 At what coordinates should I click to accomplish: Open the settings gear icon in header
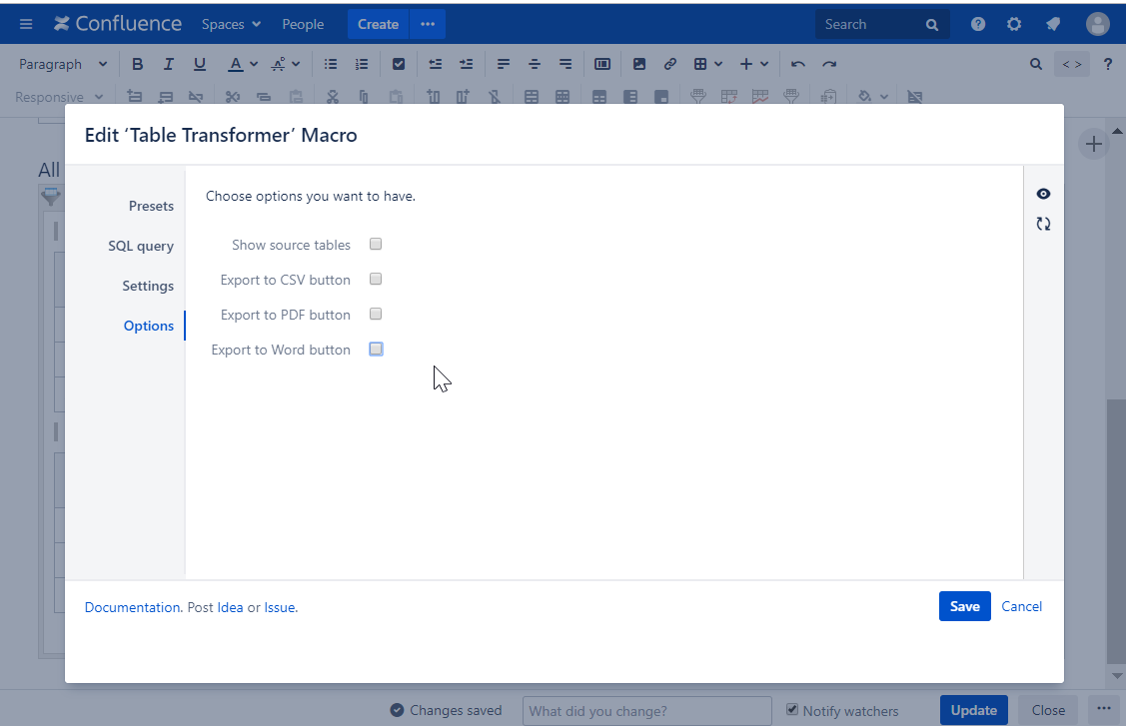(x=1014, y=24)
